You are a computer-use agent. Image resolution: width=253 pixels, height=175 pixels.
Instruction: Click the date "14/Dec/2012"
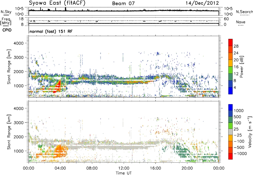(202, 3)
